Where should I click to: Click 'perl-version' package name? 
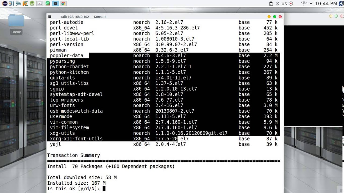coord(67,44)
